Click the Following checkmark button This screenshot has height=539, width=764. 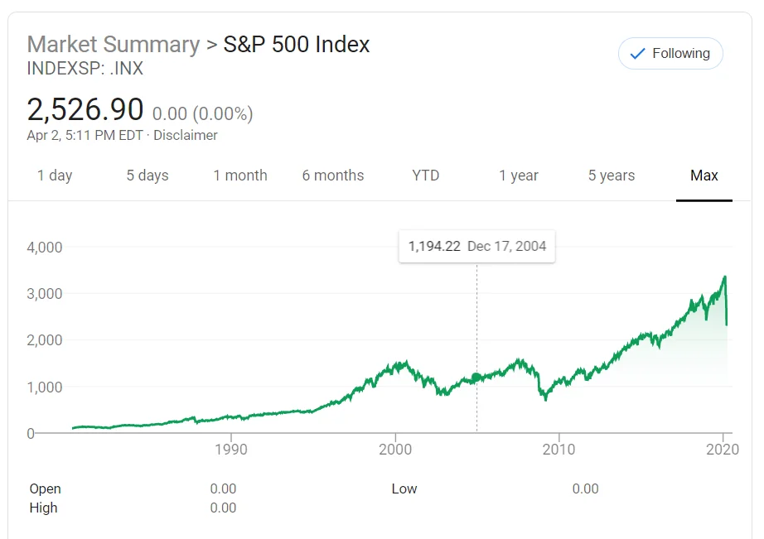point(670,54)
